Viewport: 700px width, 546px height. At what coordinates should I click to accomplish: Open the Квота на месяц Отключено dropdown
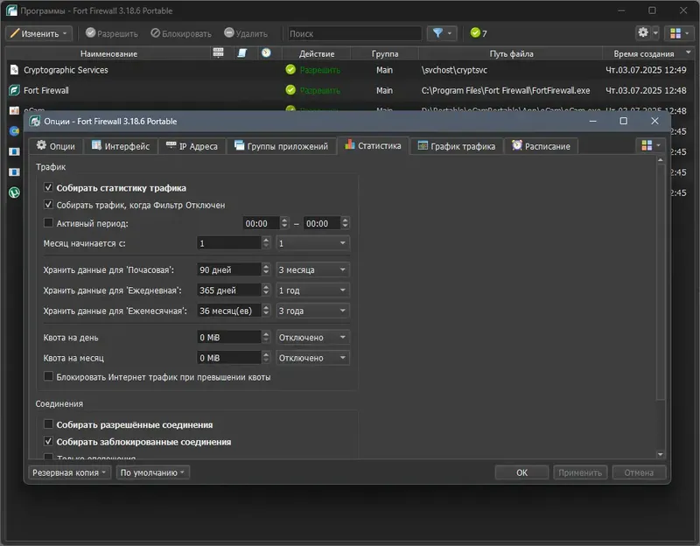[312, 358]
